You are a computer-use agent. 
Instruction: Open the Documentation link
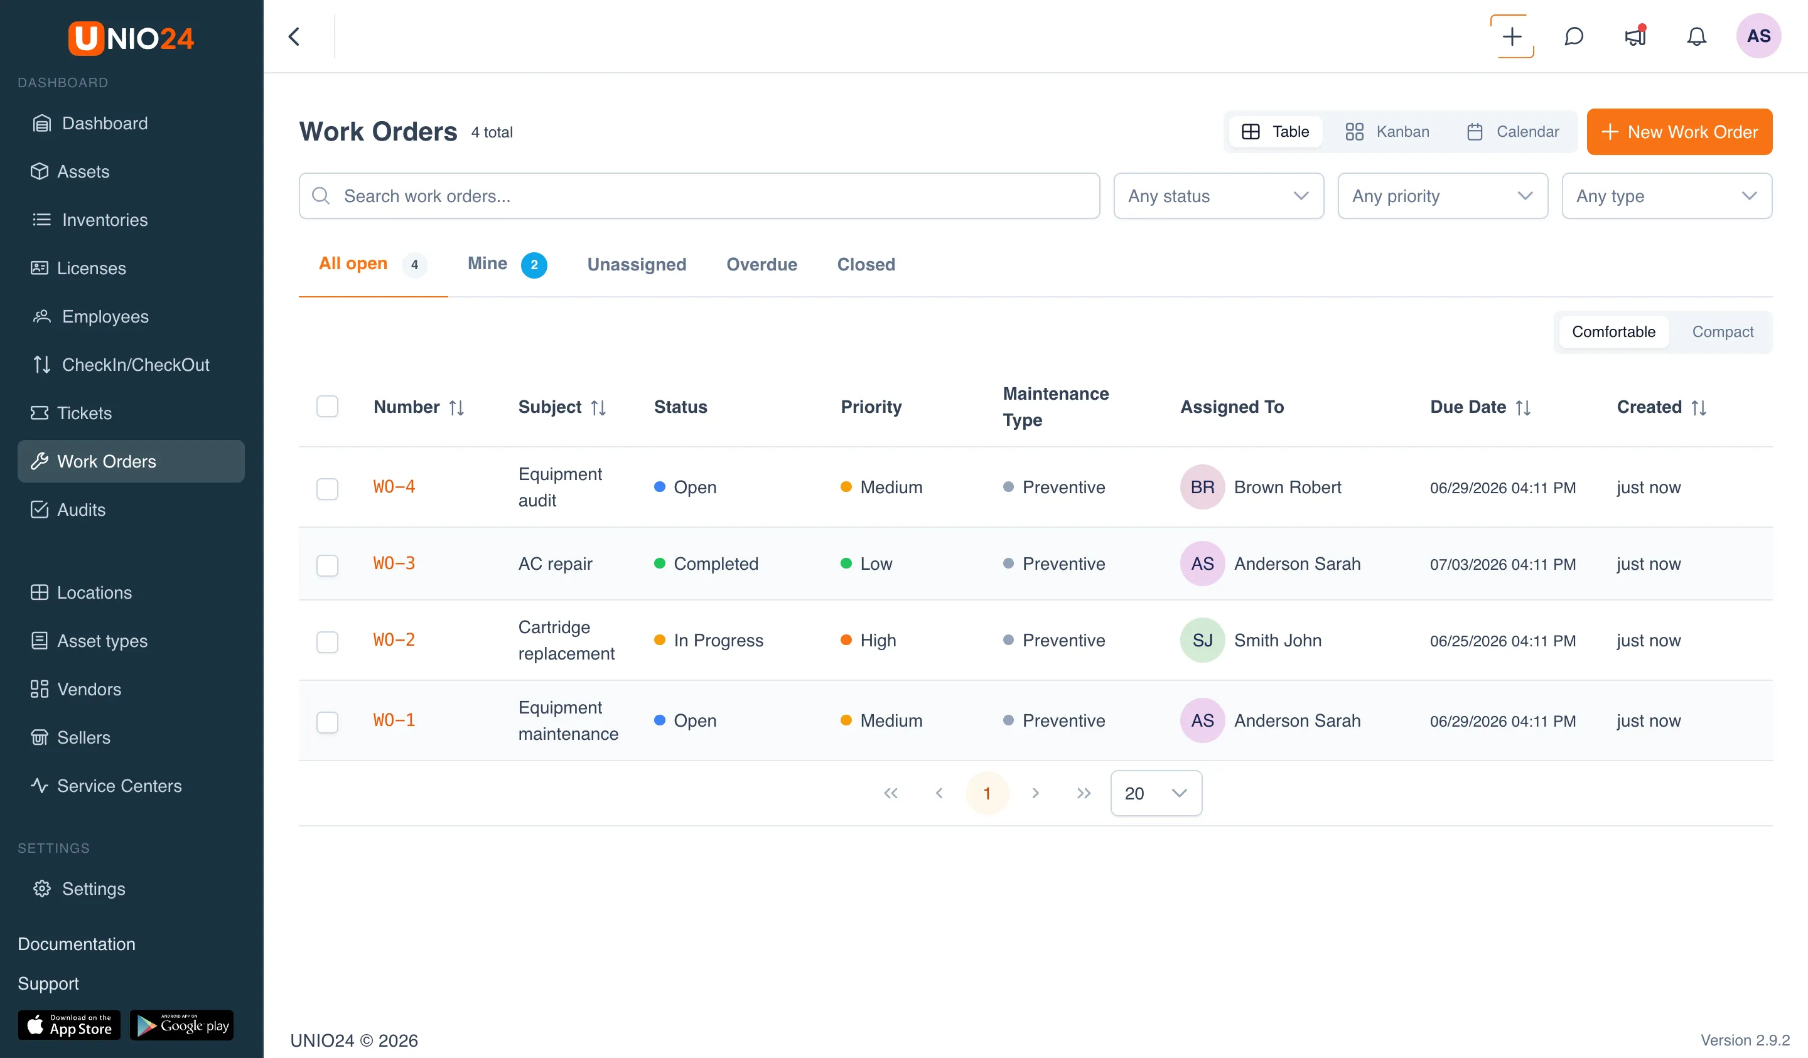[x=76, y=944]
